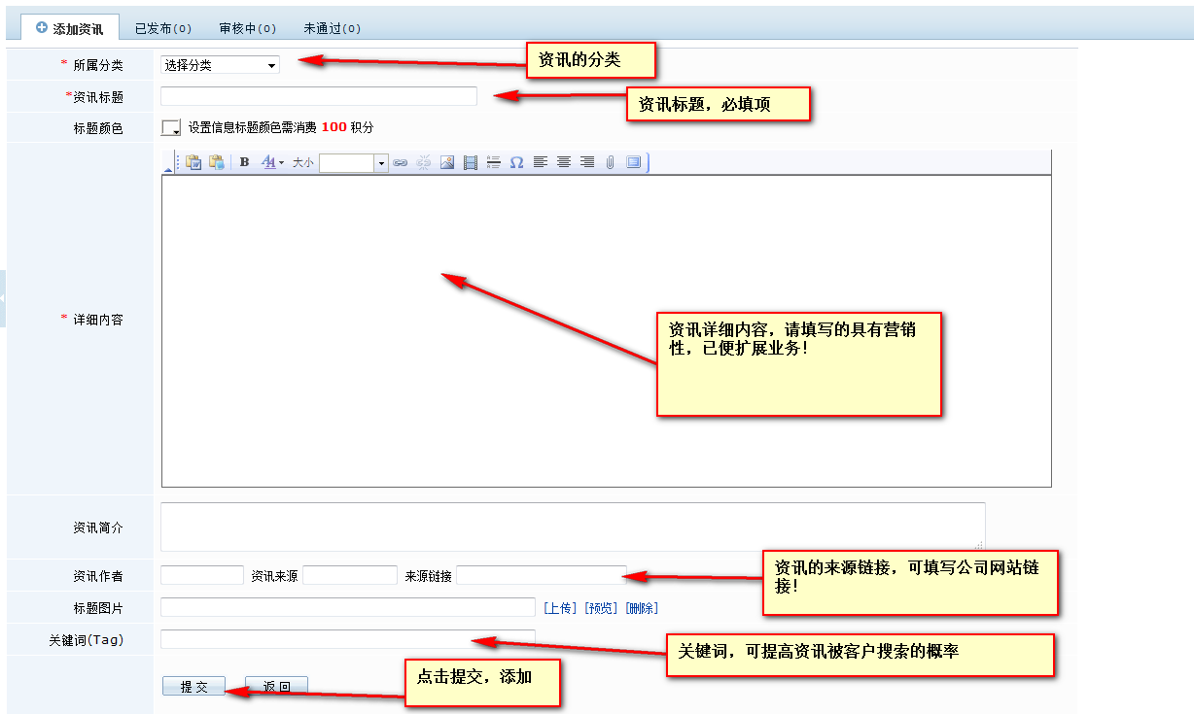
Task: Switch to the 已发布(0) tab
Action: pyautogui.click(x=163, y=28)
